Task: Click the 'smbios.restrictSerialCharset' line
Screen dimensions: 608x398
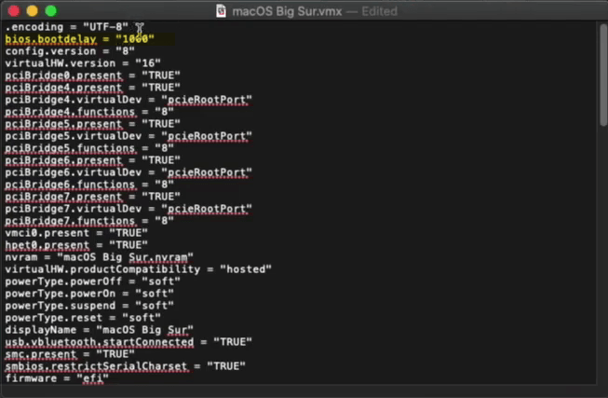Action: 126,366
